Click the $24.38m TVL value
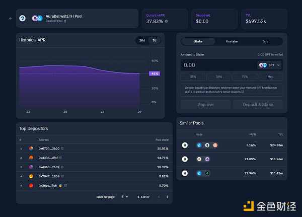The width and height of the screenshot is (302, 217). tap(276, 145)
